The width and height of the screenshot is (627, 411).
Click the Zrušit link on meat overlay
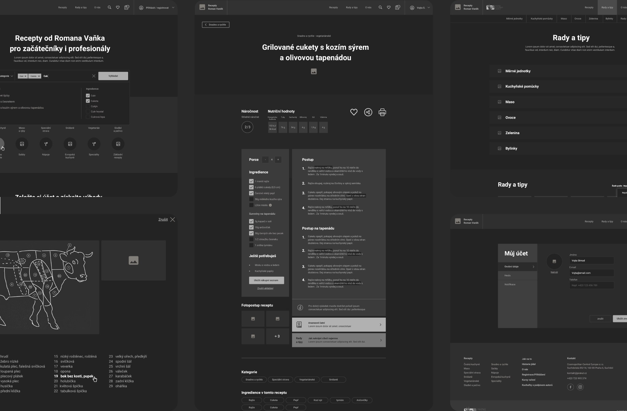point(163,219)
